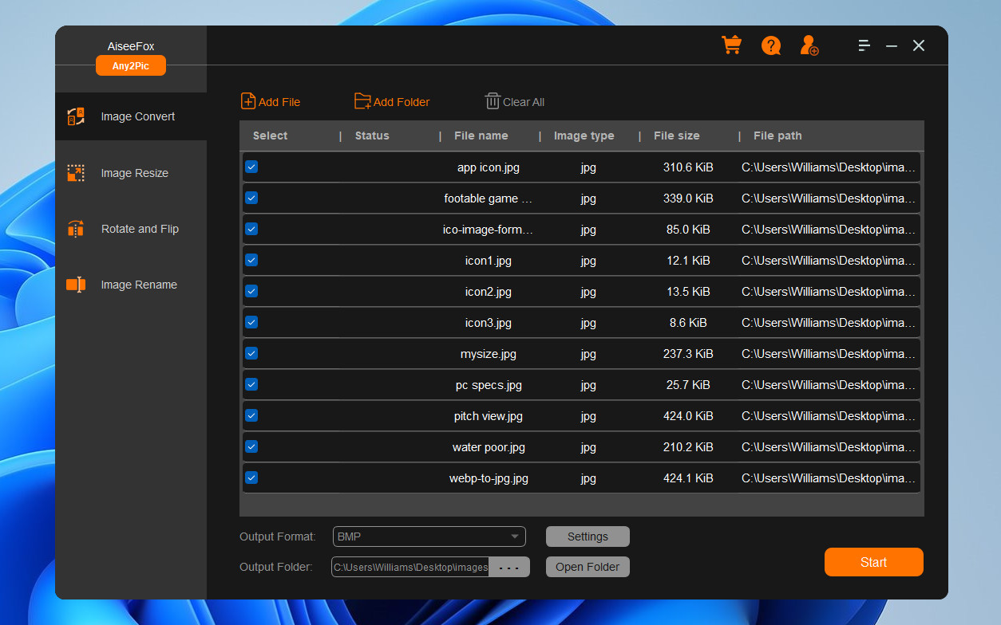Image resolution: width=1001 pixels, height=625 pixels.
Task: Uncheck the icon2.jpg checkbox
Action: click(x=251, y=291)
